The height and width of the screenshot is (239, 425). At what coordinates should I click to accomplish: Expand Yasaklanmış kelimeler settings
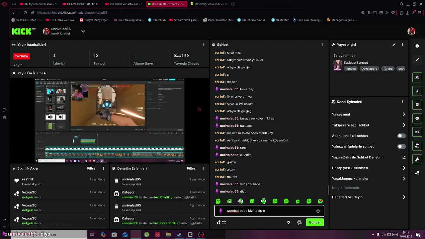tap(404, 179)
